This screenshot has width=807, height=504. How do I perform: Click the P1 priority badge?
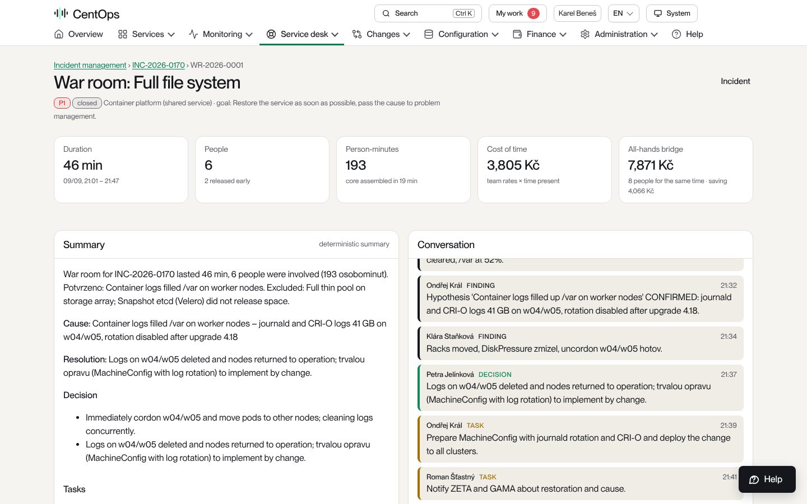[62, 103]
